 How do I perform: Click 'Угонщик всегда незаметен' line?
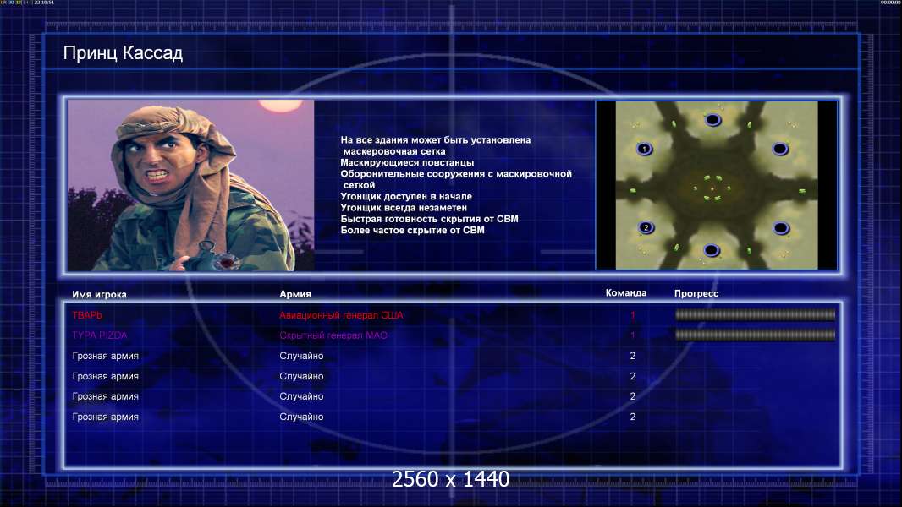point(404,207)
